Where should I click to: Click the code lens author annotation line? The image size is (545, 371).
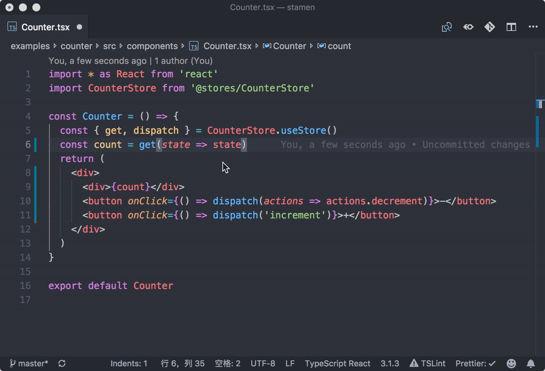coord(131,61)
